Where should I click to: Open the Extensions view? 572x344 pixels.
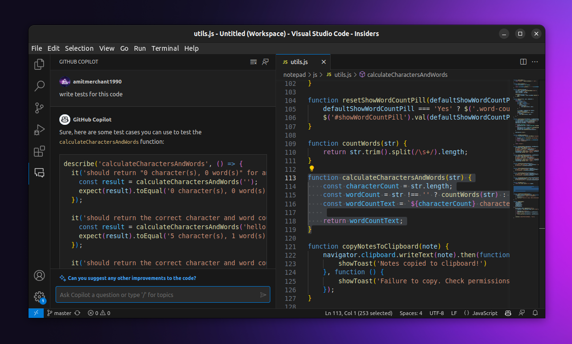coord(39,151)
